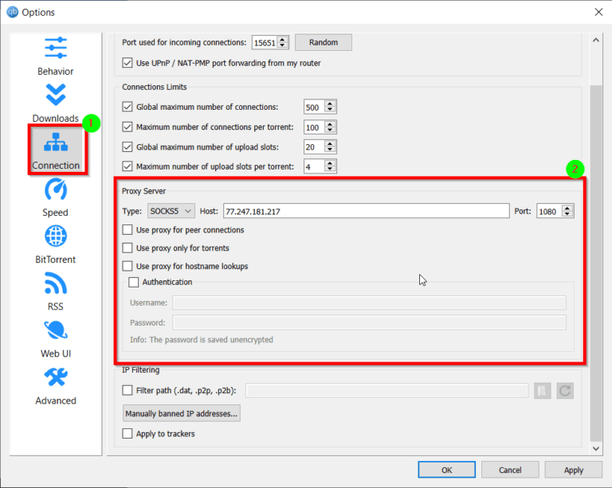612x488 pixels.
Task: Toggle UPnP / NAT-PMP port forwarding checkbox
Action: click(x=127, y=63)
